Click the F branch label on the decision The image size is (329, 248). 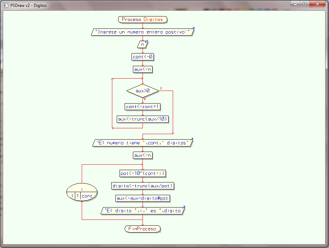pos(161,87)
